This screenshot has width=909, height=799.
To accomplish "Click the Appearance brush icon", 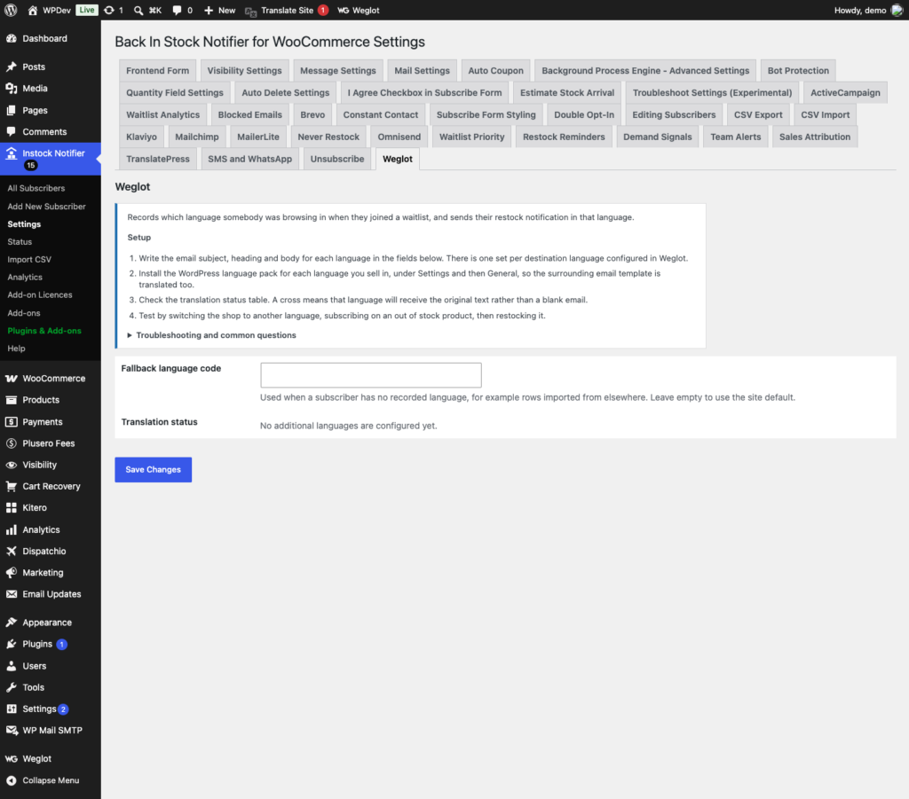I will [x=11, y=622].
